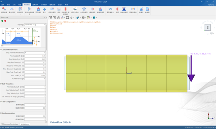
Task: Toggle the Multiphase panel auto-hide pin
Action: tap(45, 17)
